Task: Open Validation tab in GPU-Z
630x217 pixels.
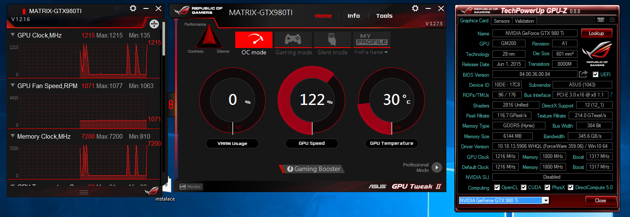Action: tap(525, 21)
